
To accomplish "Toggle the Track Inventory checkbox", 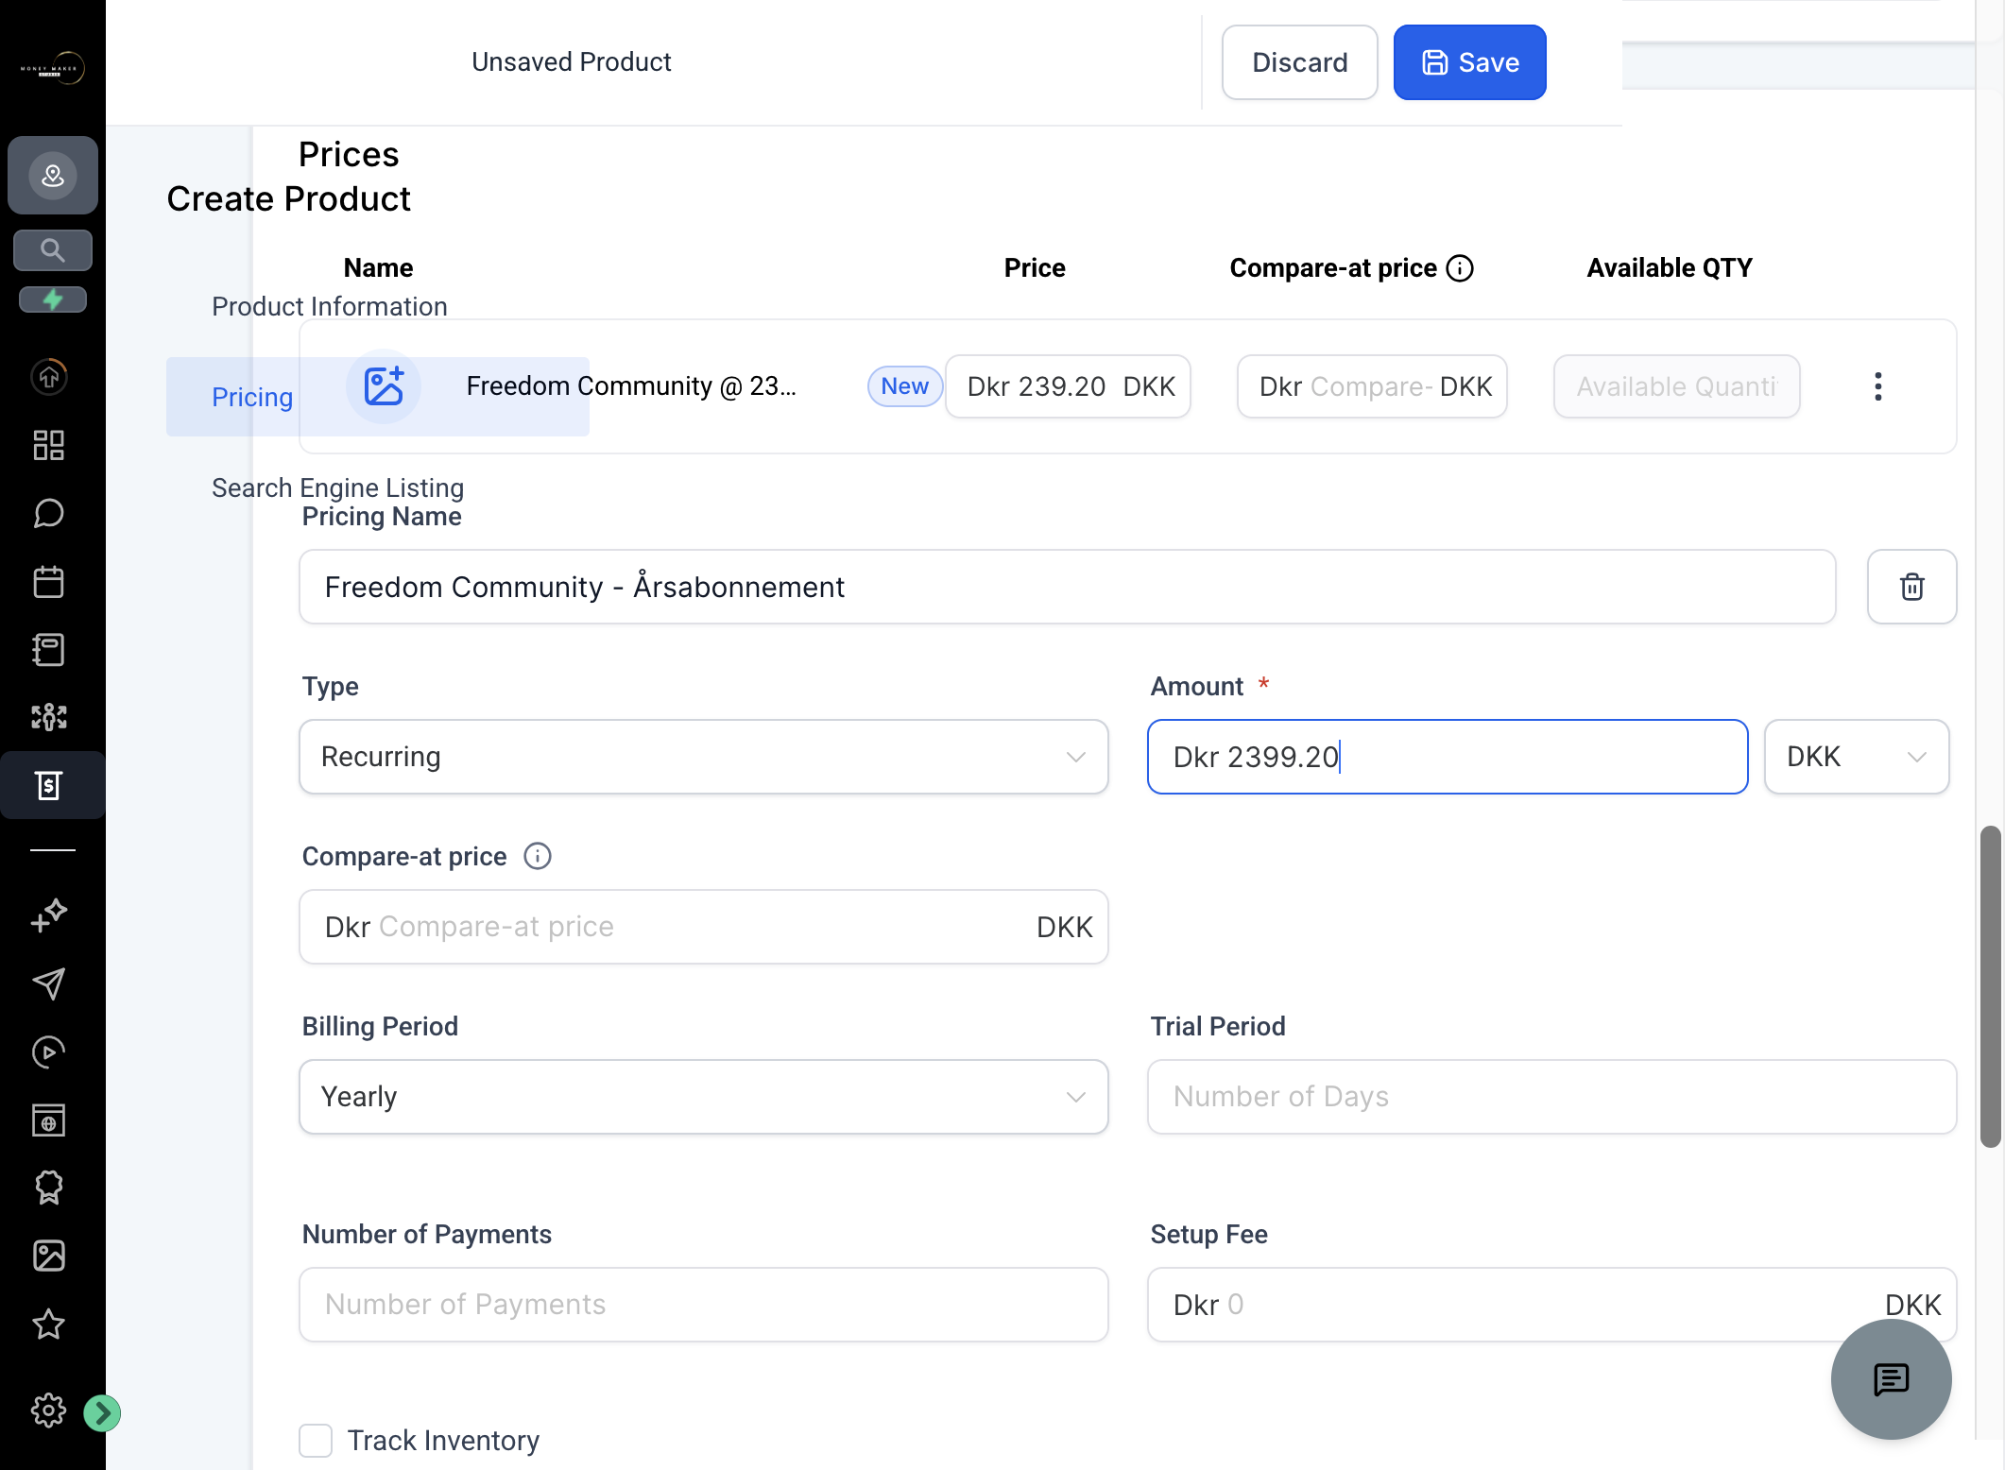I will pyautogui.click(x=316, y=1441).
